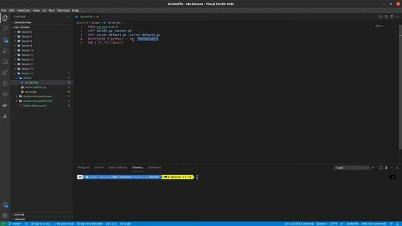Click the errors and warnings indicator in the status bar
This screenshot has width=402, height=226.
[111, 223]
